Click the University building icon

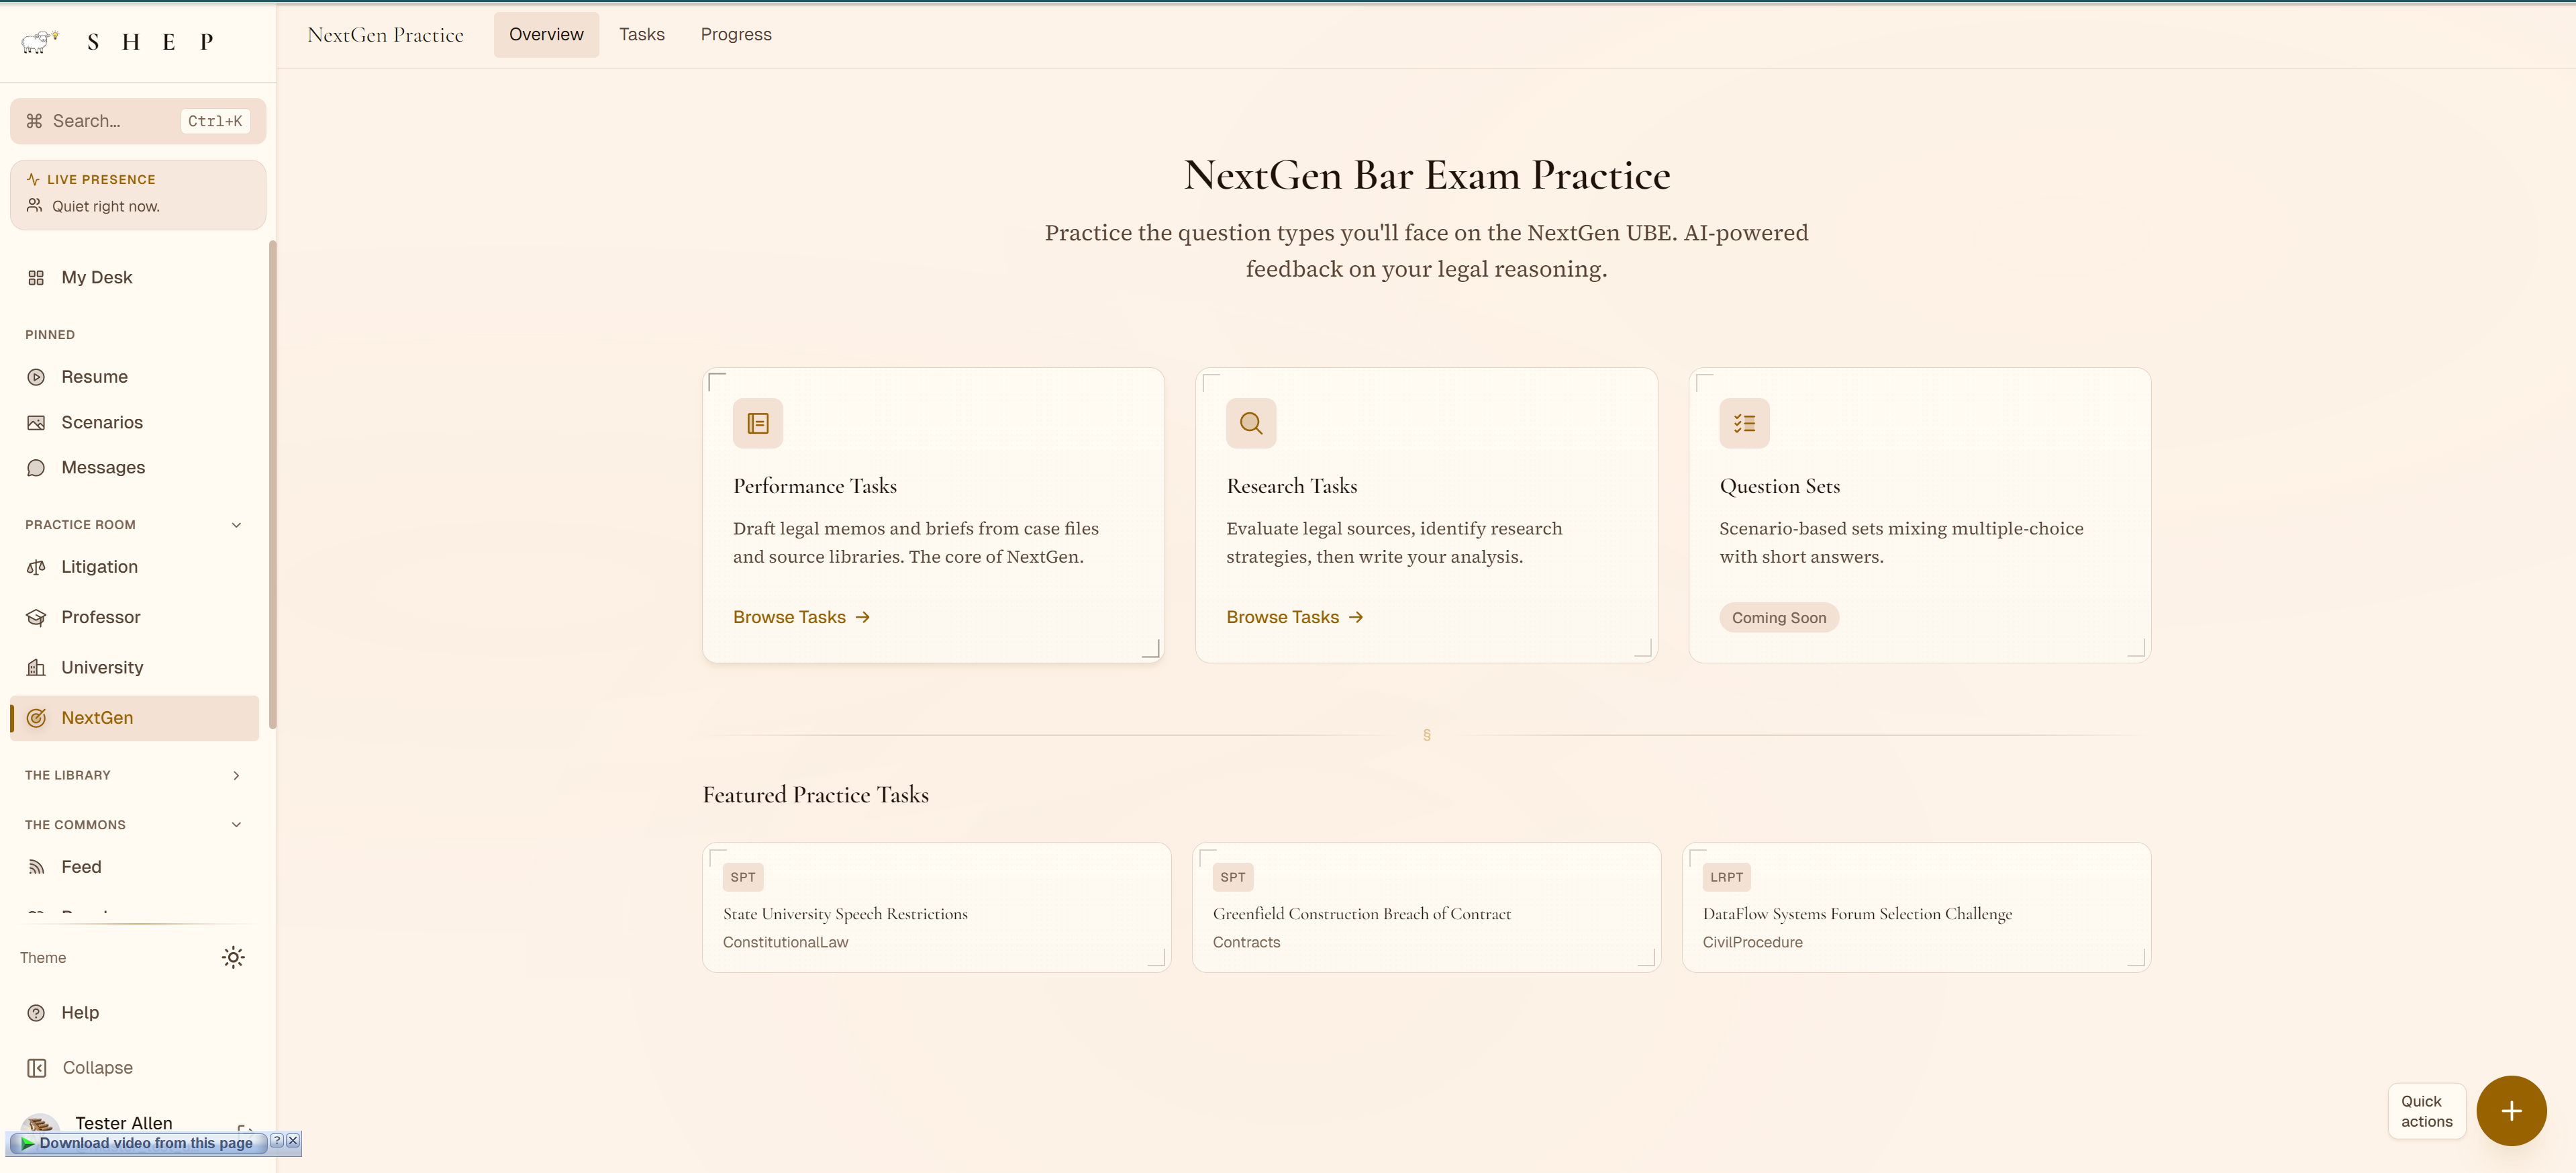[36, 667]
